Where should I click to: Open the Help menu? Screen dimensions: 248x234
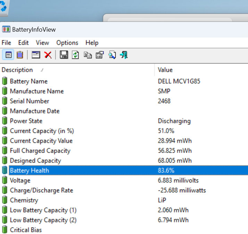92,43
